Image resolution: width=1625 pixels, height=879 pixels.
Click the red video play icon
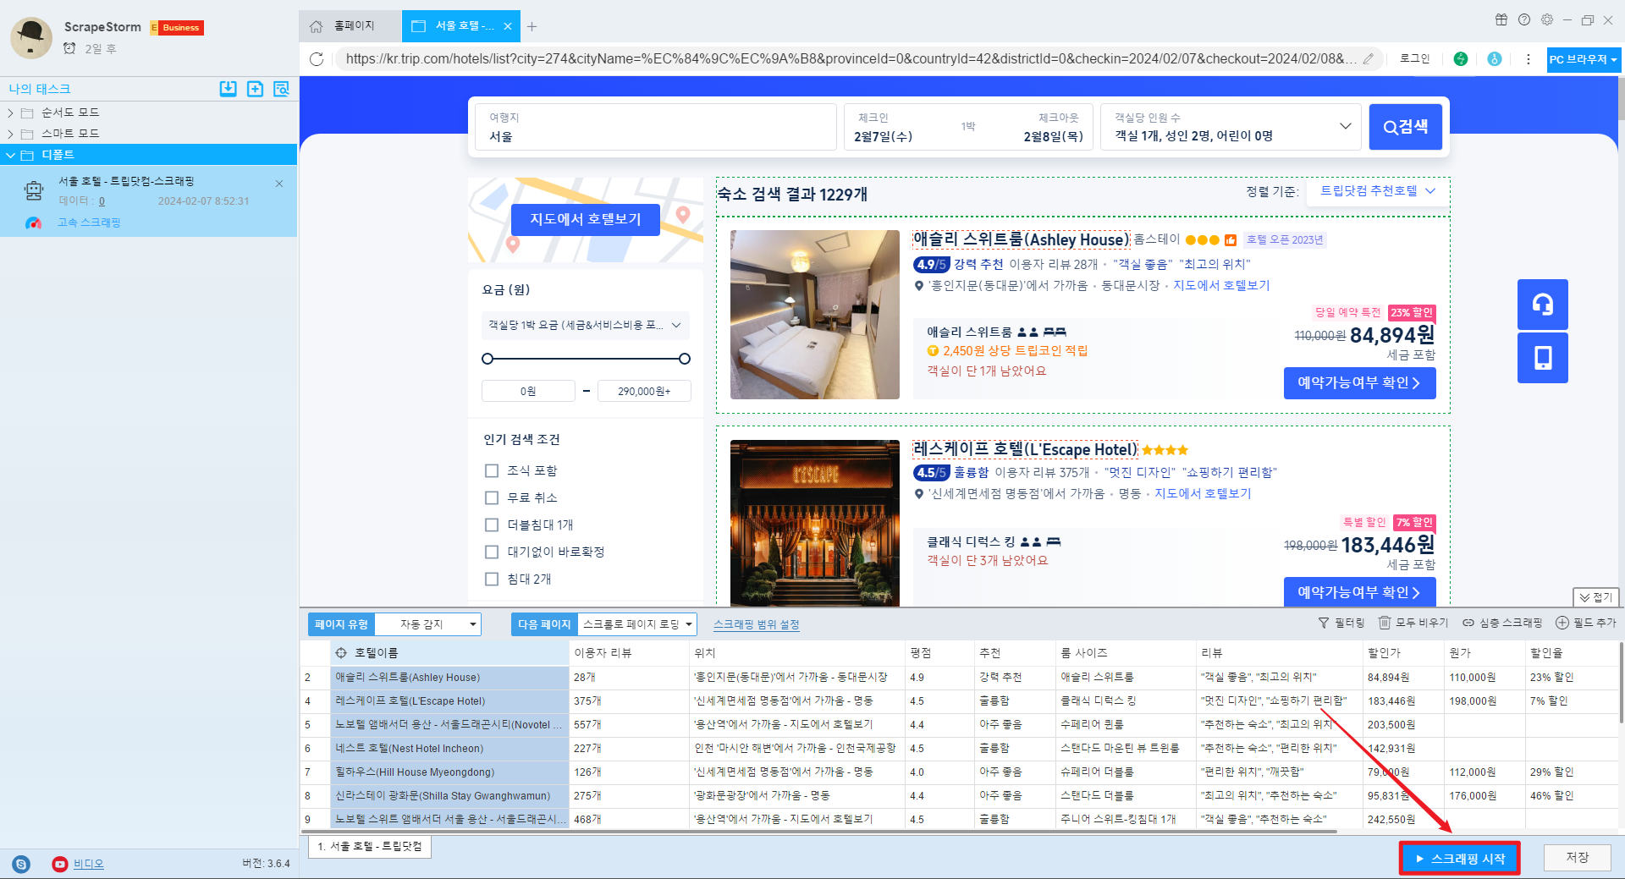point(59,864)
